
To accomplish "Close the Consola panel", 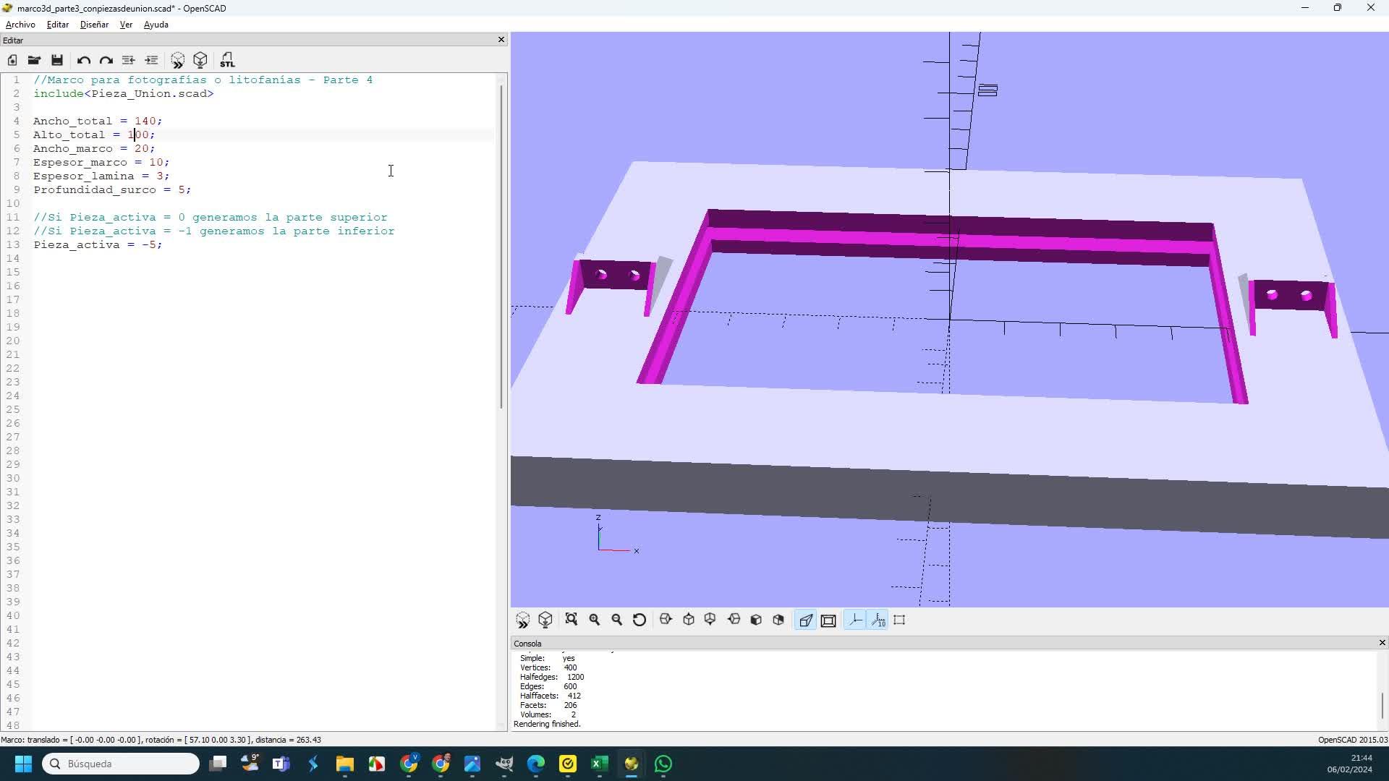I will pos(1382,643).
